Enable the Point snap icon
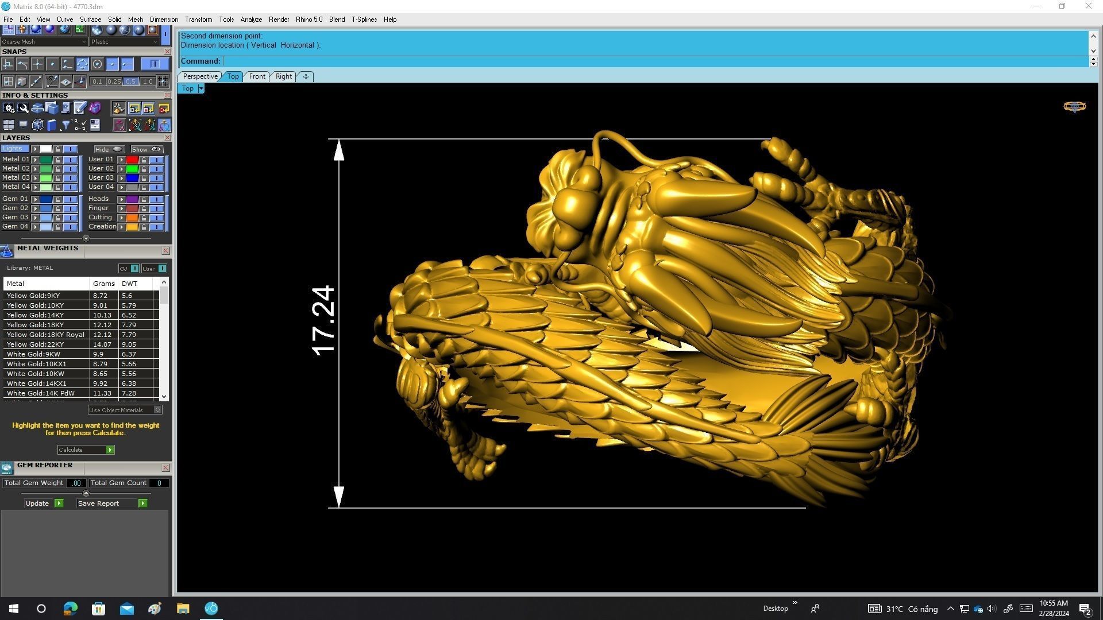Screen dimensions: 1103x620 tap(52, 64)
